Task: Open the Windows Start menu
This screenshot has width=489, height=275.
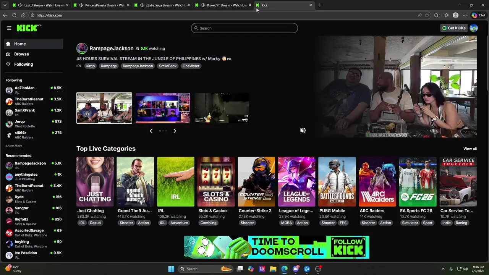Action: pos(171,269)
